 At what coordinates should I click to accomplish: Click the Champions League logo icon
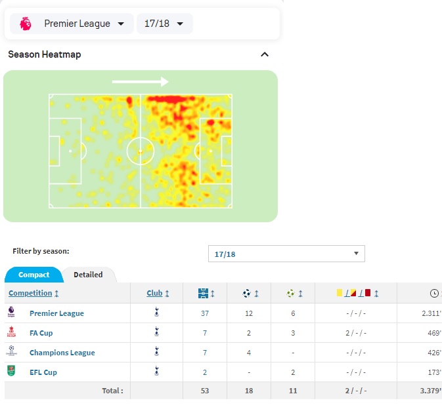coord(12,352)
